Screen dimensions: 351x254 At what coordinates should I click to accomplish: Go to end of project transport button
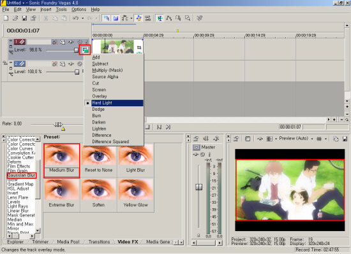click(x=168, y=127)
